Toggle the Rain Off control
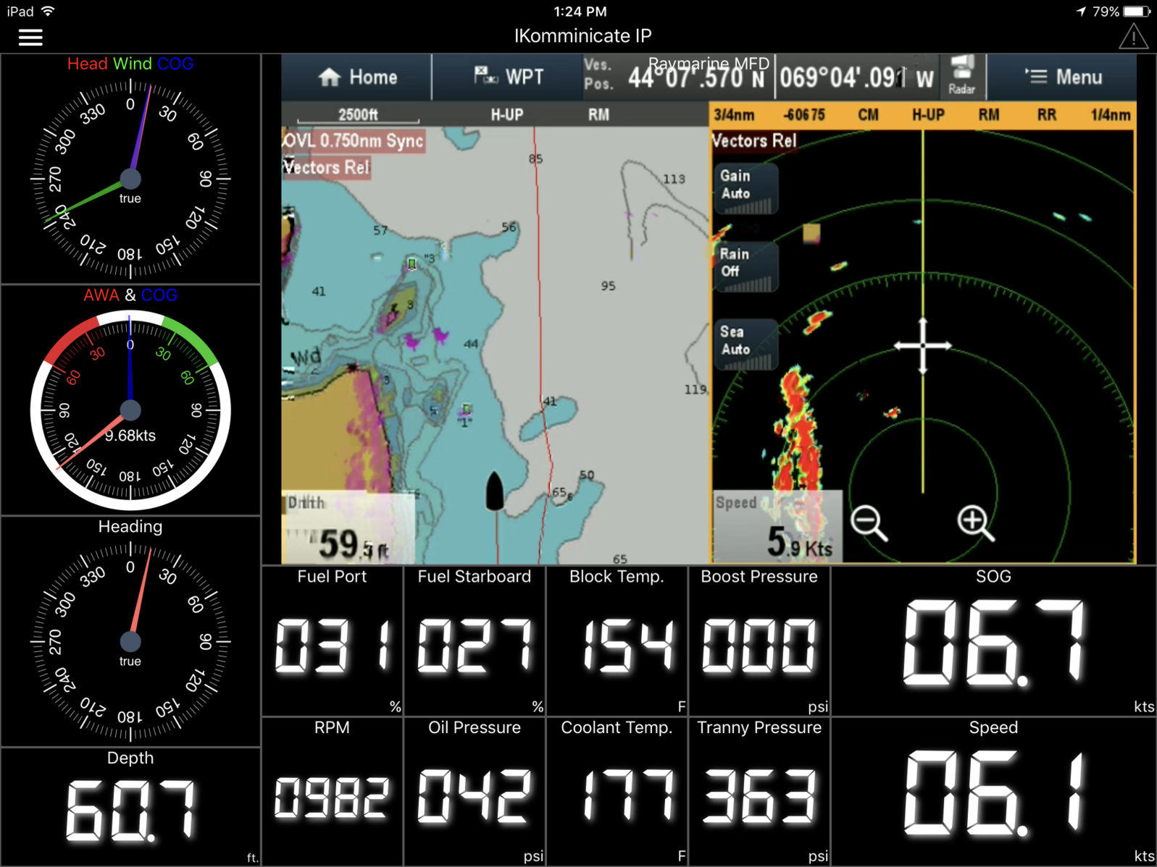Viewport: 1157px width, 867px height. [746, 267]
